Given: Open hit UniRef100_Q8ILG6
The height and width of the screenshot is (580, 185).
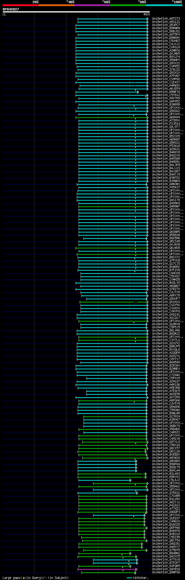Looking at the screenshot, I should (x=166, y=452).
